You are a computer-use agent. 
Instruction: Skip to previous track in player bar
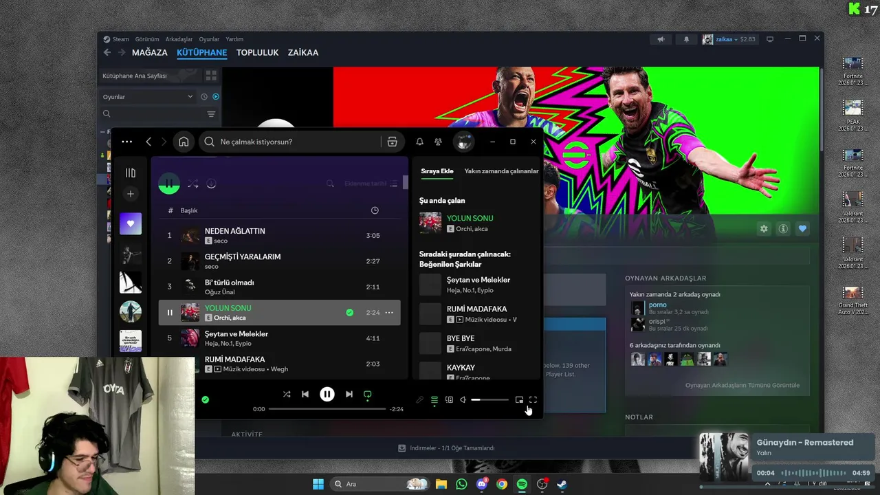pos(305,395)
